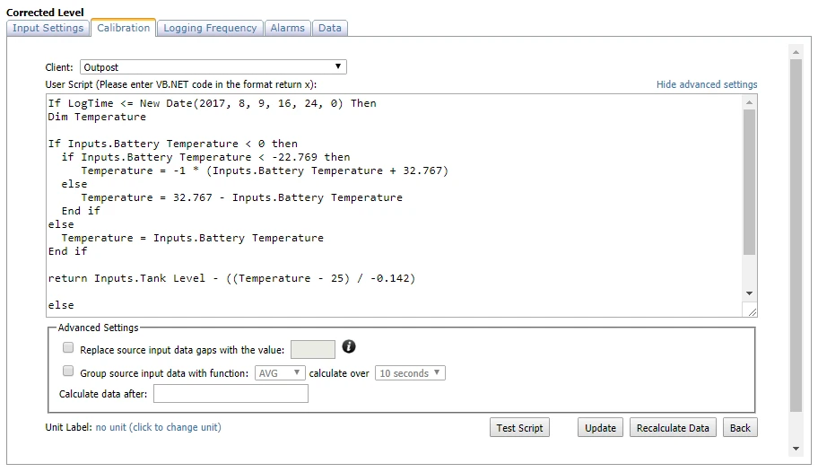Screen dimensions: 818x472
Task: Click the resize handle of the script box
Action: [x=751, y=310]
